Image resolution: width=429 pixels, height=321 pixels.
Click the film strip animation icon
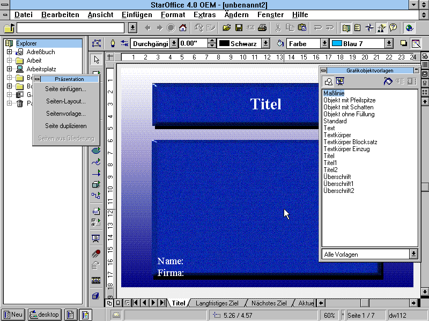(96, 280)
